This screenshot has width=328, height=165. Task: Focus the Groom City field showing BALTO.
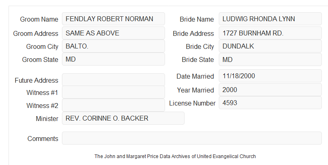pyautogui.click(x=113, y=46)
